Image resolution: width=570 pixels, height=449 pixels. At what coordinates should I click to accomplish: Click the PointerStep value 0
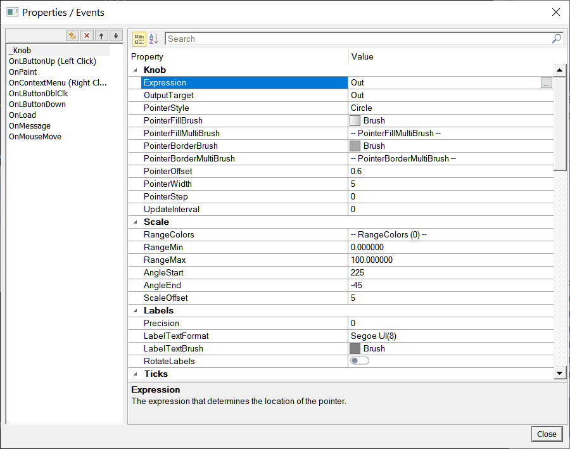(353, 197)
